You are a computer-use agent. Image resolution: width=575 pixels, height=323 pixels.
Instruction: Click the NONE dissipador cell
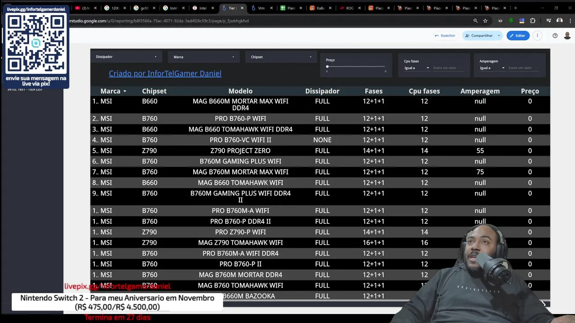322,140
